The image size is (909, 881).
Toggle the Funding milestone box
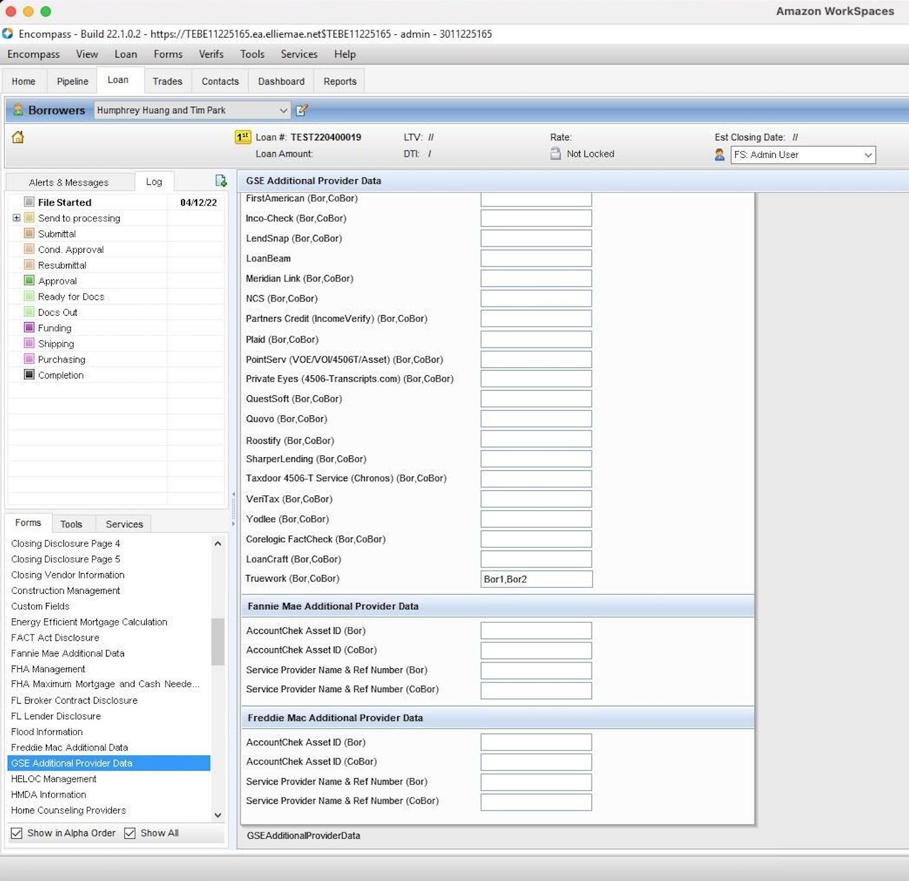(x=29, y=328)
